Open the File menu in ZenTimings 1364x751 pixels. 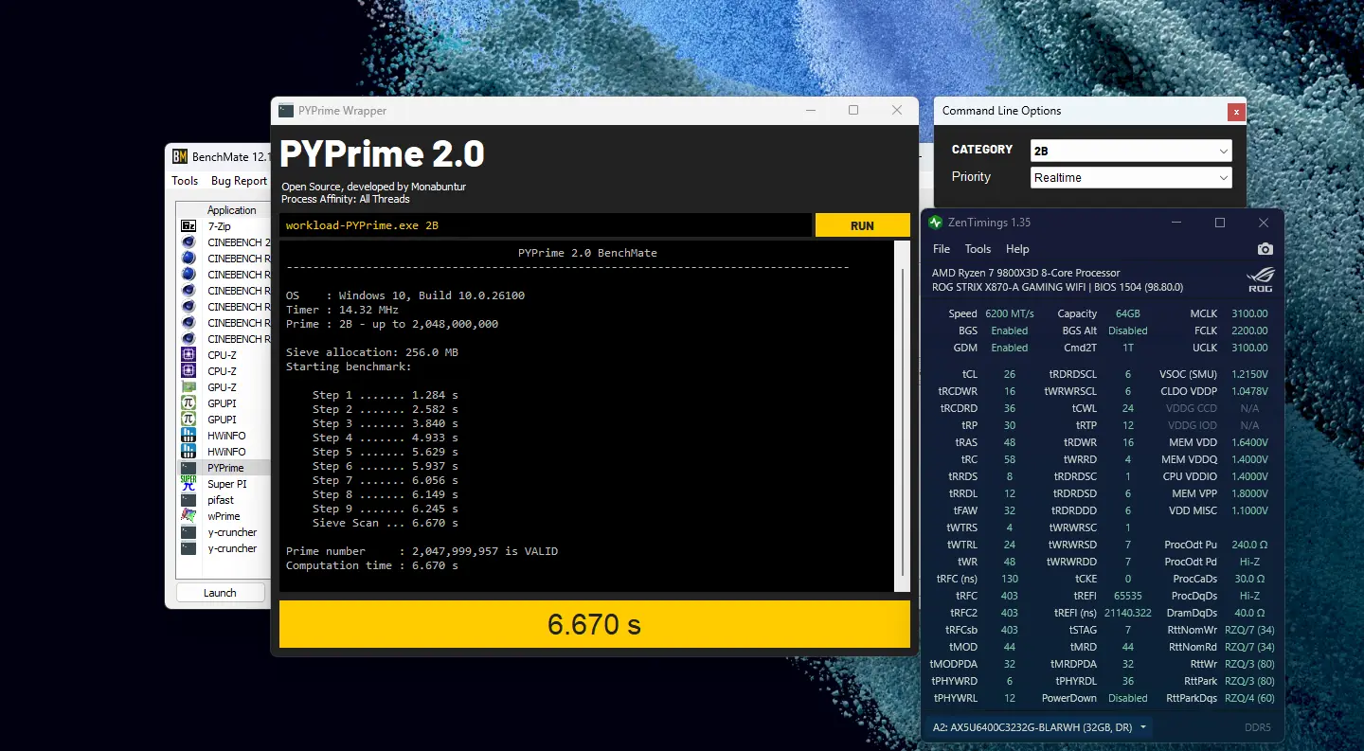(942, 249)
